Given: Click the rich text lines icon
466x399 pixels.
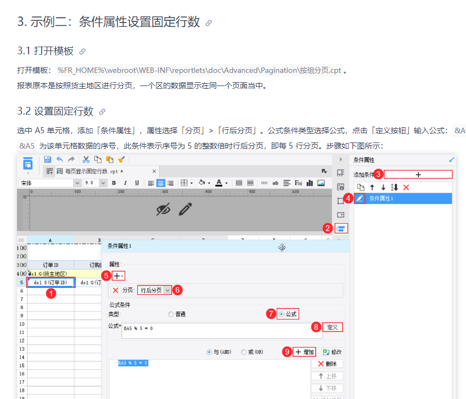Looking at the screenshot, I should tap(287, 183).
